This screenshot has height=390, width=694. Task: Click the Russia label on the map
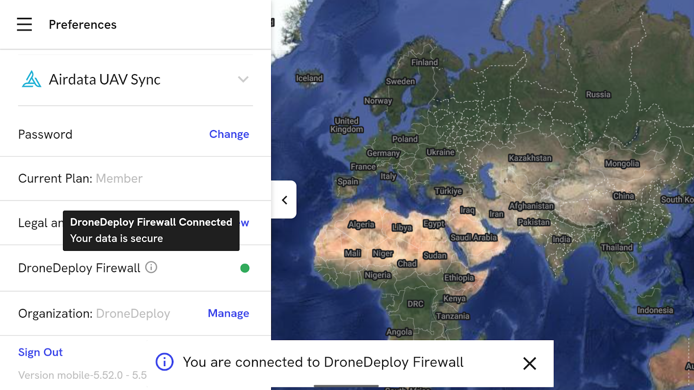[x=598, y=94]
